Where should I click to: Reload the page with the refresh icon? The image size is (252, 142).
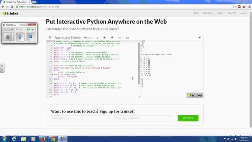(12, 7)
